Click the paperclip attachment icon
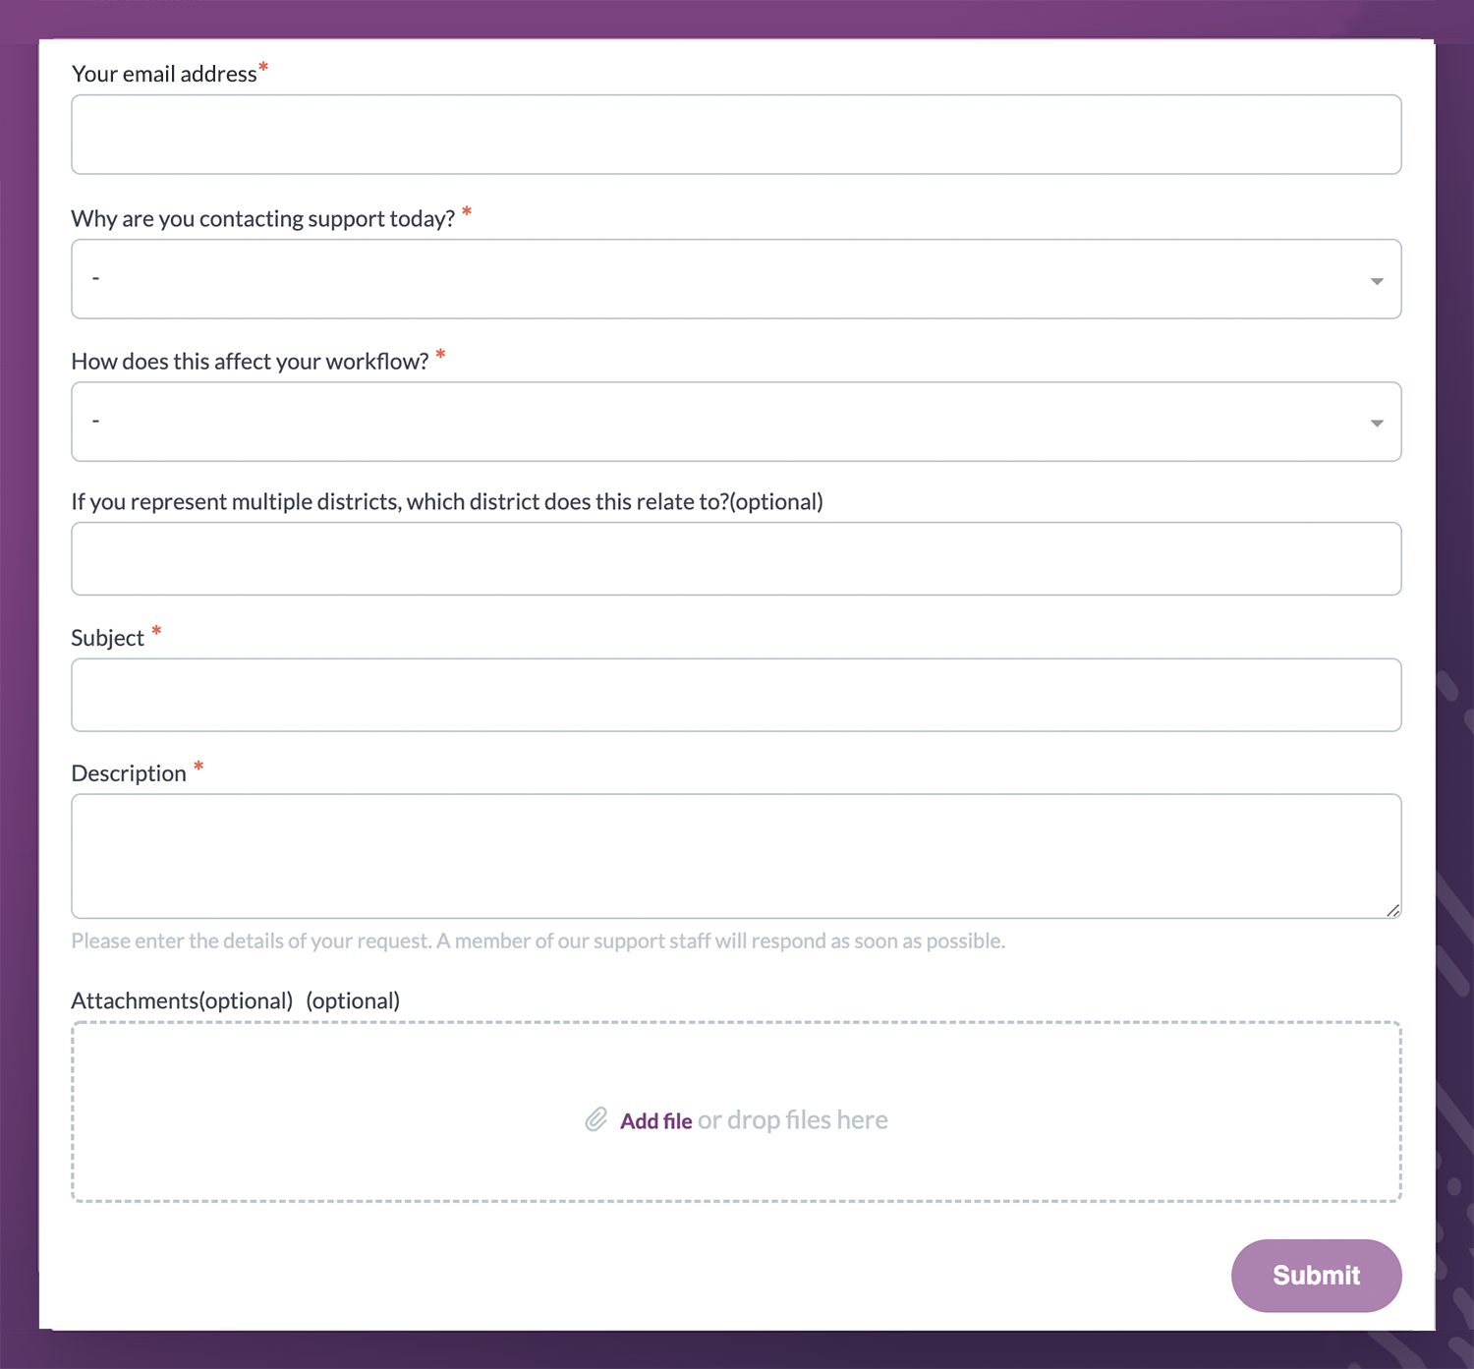Image resolution: width=1474 pixels, height=1369 pixels. 595,1120
